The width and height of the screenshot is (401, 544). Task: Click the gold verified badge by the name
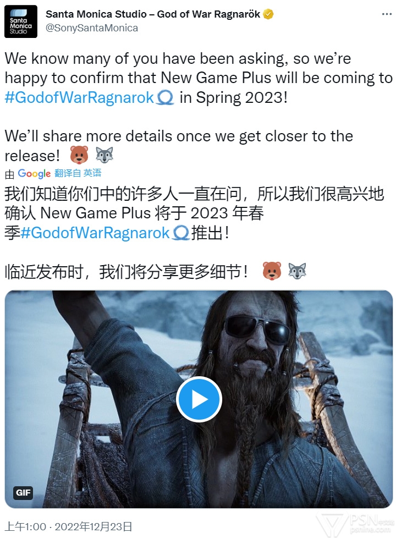click(x=268, y=14)
